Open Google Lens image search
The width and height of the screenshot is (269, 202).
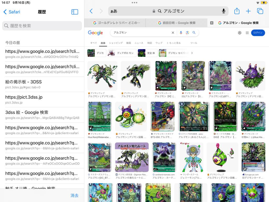coord(187,33)
